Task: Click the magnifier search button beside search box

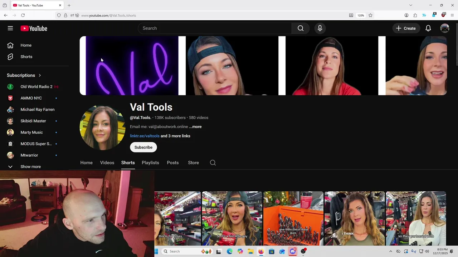Action: pos(301,28)
